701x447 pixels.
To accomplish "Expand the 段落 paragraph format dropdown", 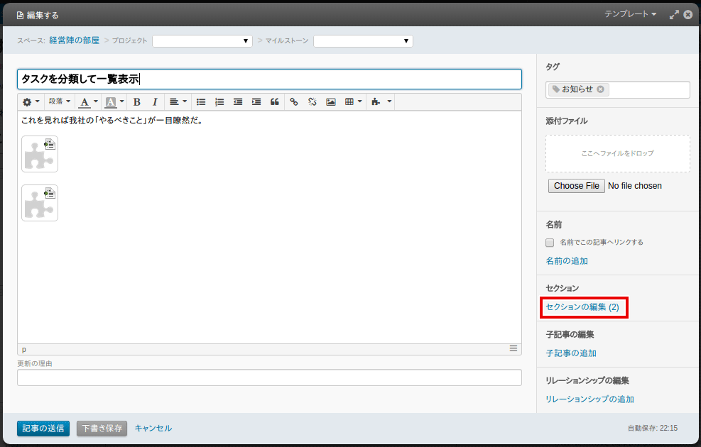I will [59, 102].
